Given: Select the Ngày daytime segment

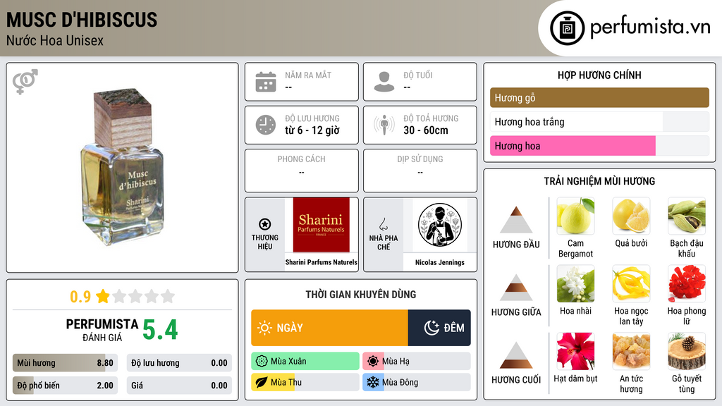Looking at the screenshot, I should (x=330, y=328).
